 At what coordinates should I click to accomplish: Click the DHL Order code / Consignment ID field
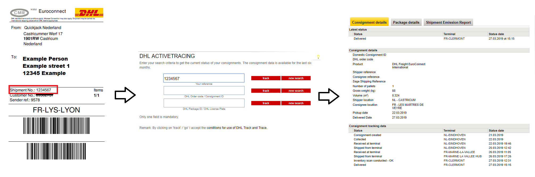point(204,91)
